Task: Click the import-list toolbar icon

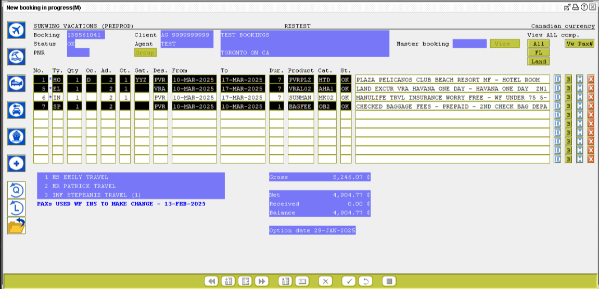Action: pos(285,281)
